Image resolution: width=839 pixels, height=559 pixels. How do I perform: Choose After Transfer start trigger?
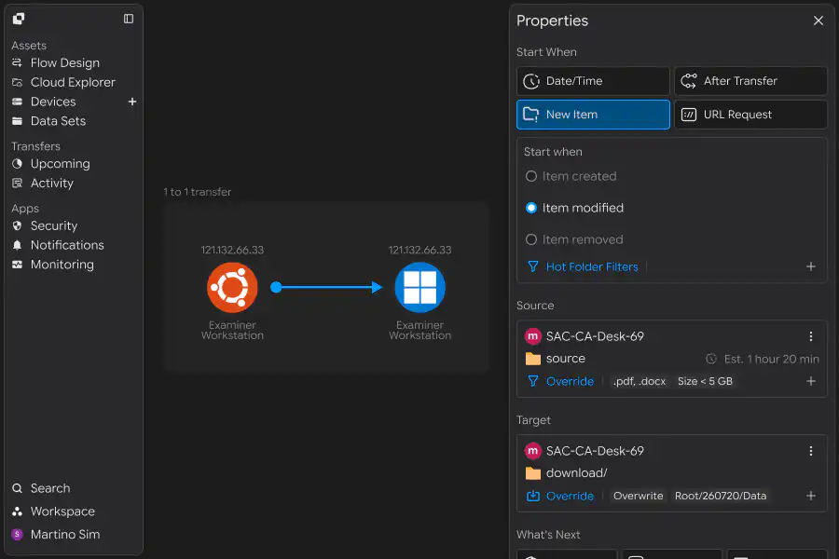(750, 81)
